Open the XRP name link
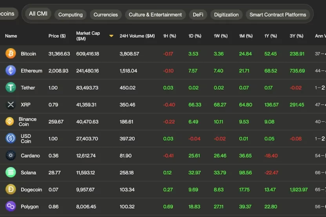This screenshot has width=326, height=217. pos(25,105)
